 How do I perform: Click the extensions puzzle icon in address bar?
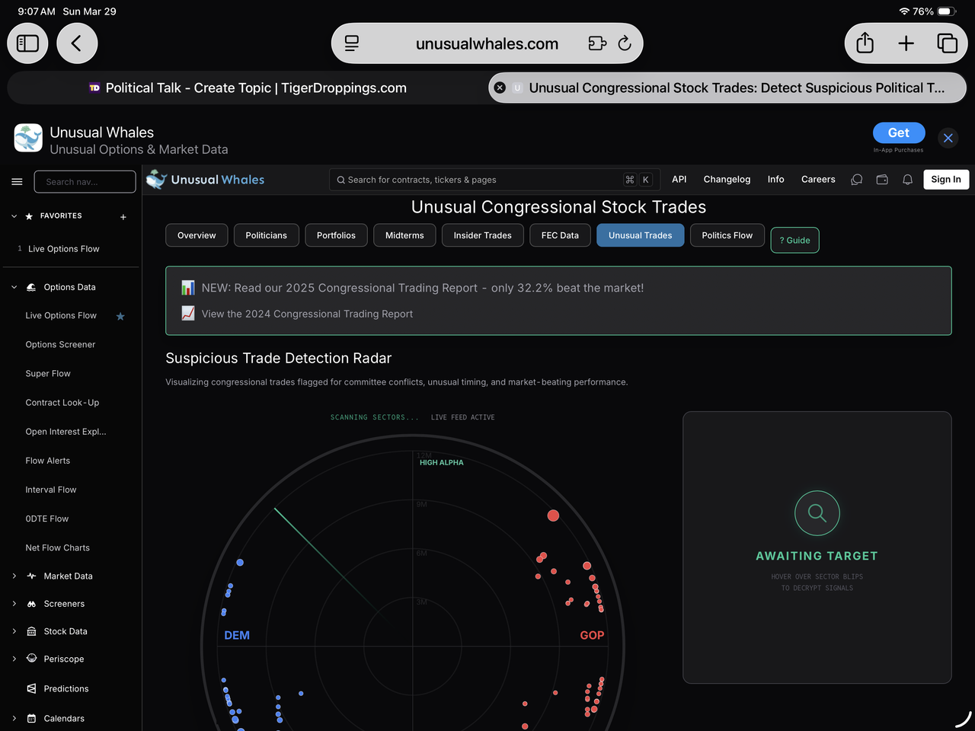[597, 43]
